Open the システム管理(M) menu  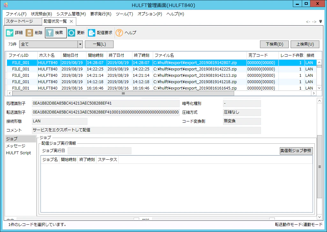click(71, 14)
